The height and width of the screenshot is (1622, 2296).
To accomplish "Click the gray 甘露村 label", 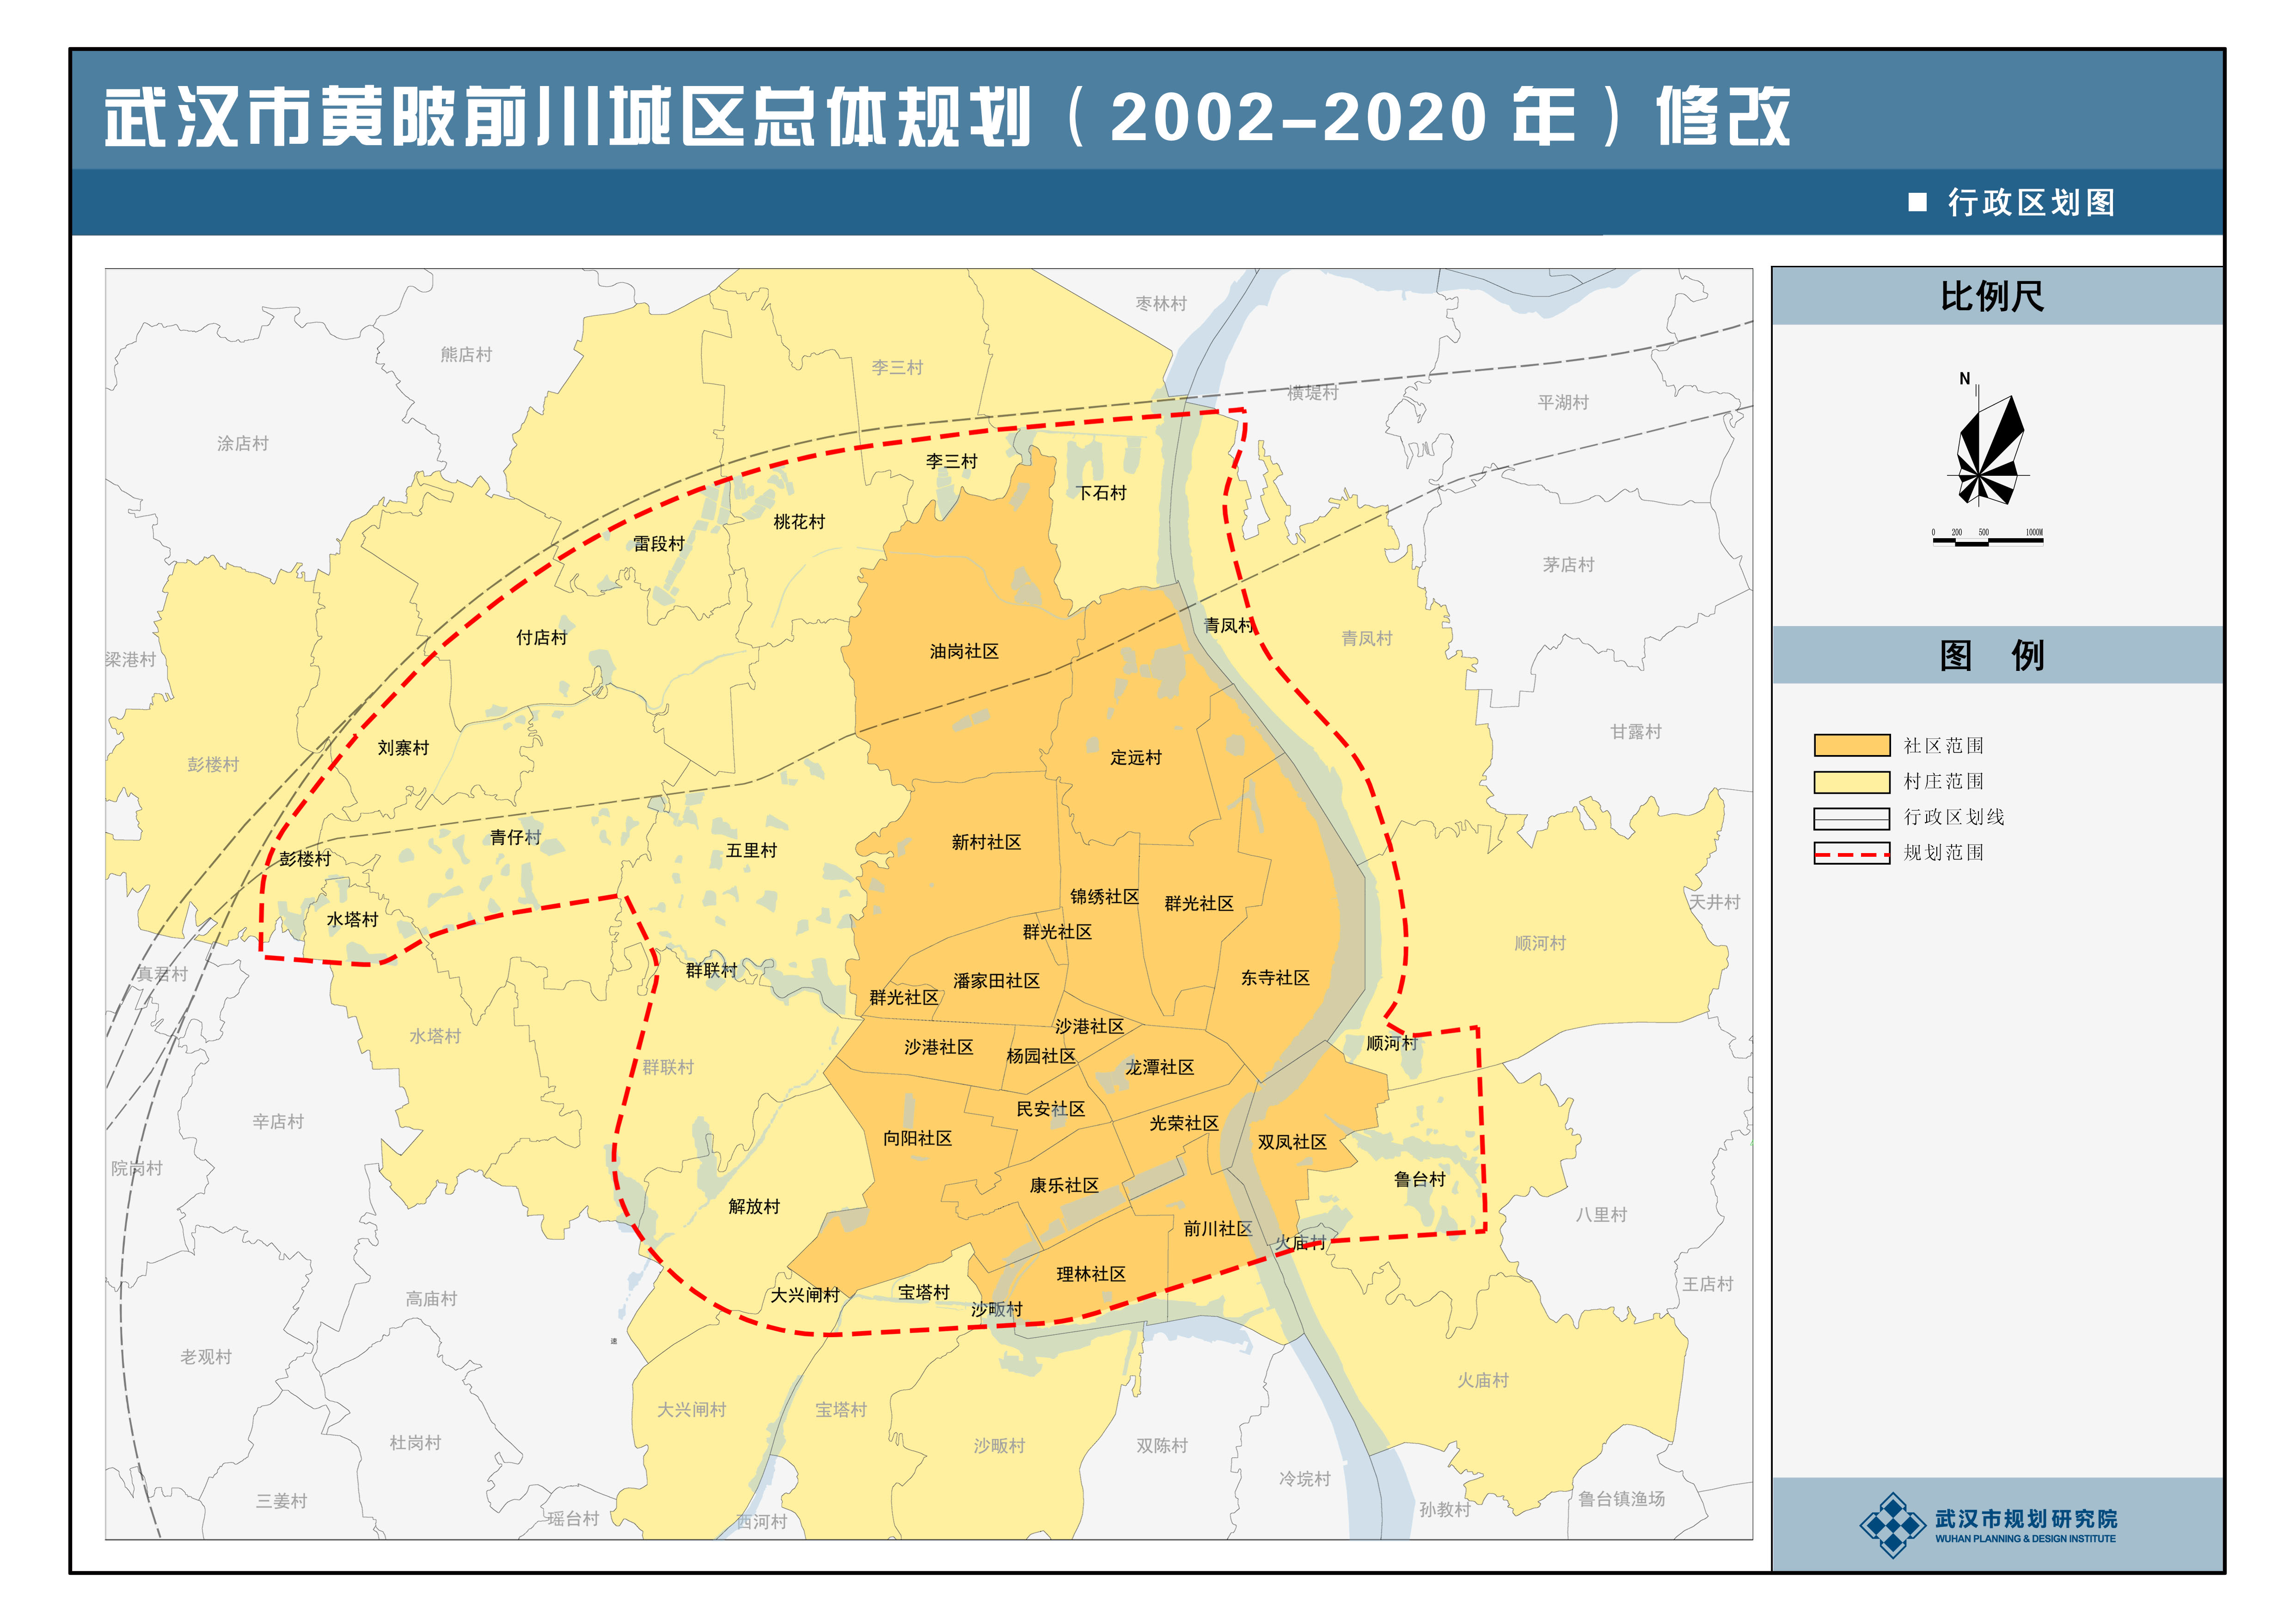I will tap(1635, 731).
